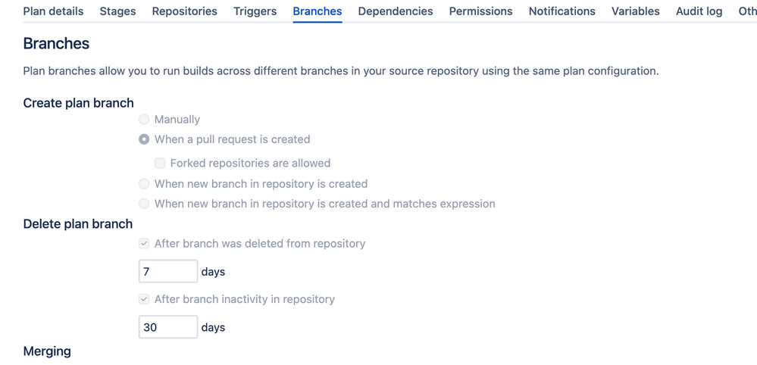This screenshot has height=365, width=757.
Task: Click the 30 days input field
Action: (167, 327)
